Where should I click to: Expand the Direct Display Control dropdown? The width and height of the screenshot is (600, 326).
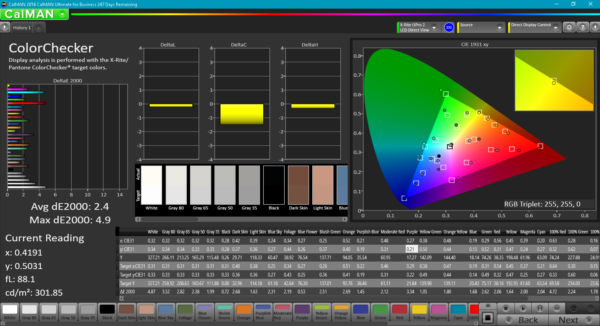[x=555, y=27]
